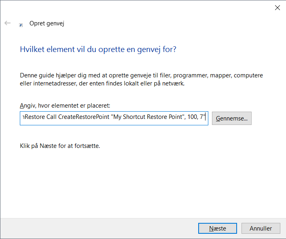Cancel the wizard with Annuller
Image resolution: width=286 pixels, height=239 pixels.
[x=261, y=228]
